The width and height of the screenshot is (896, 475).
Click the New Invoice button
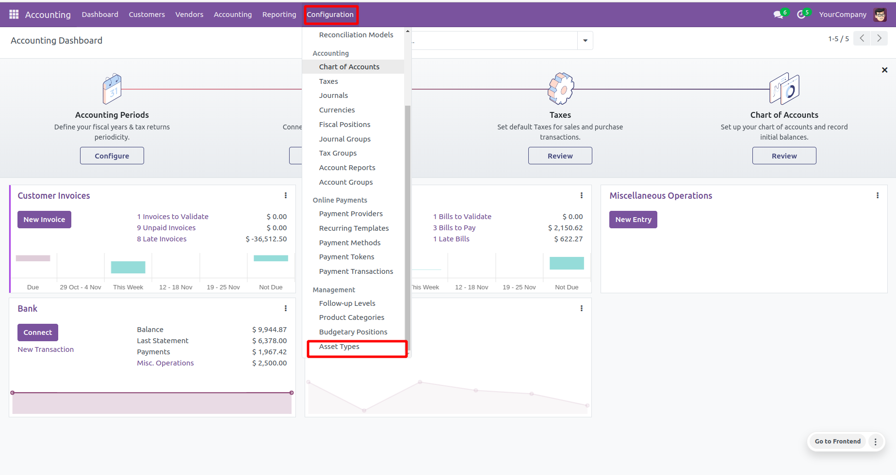44,220
